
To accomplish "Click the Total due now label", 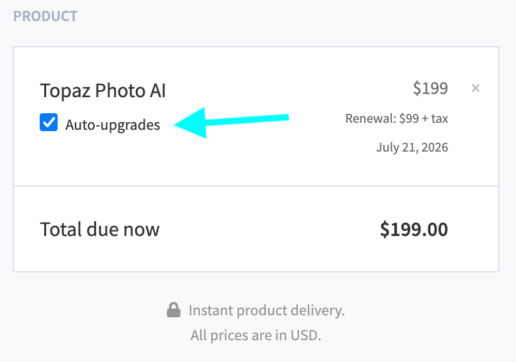I will pyautogui.click(x=100, y=229).
